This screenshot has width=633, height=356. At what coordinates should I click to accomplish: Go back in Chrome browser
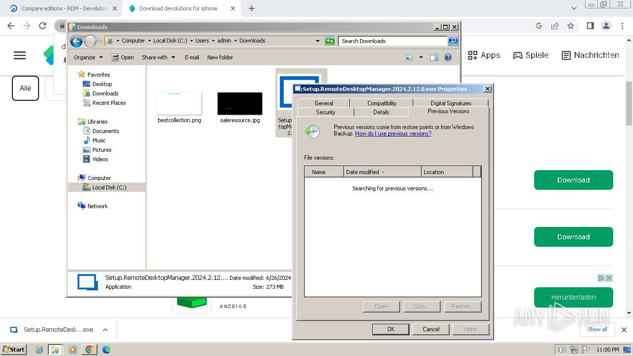[11, 26]
